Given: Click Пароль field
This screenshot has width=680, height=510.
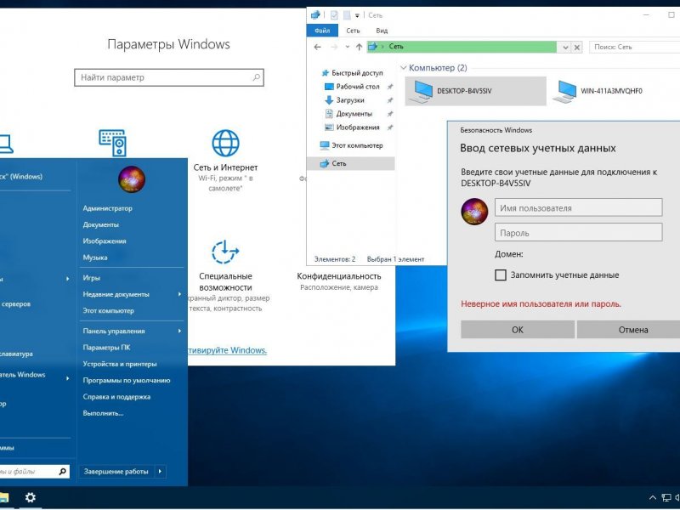Looking at the screenshot, I should coord(579,232).
